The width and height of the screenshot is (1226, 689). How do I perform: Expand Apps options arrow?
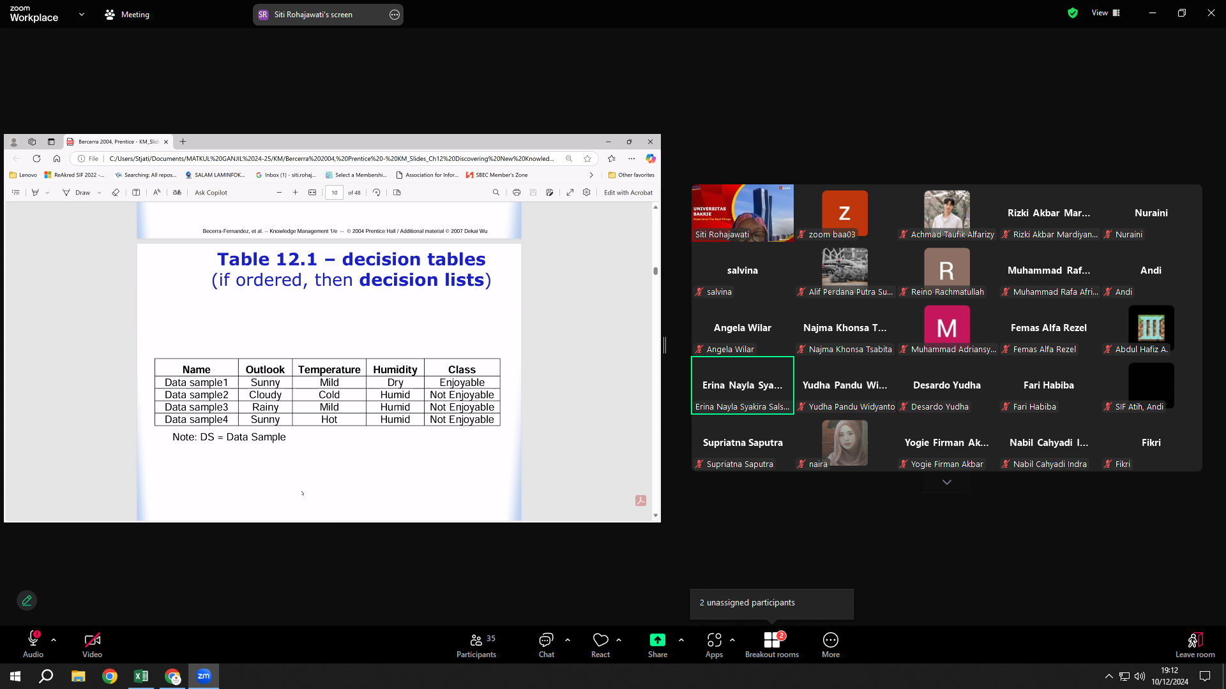(x=732, y=639)
